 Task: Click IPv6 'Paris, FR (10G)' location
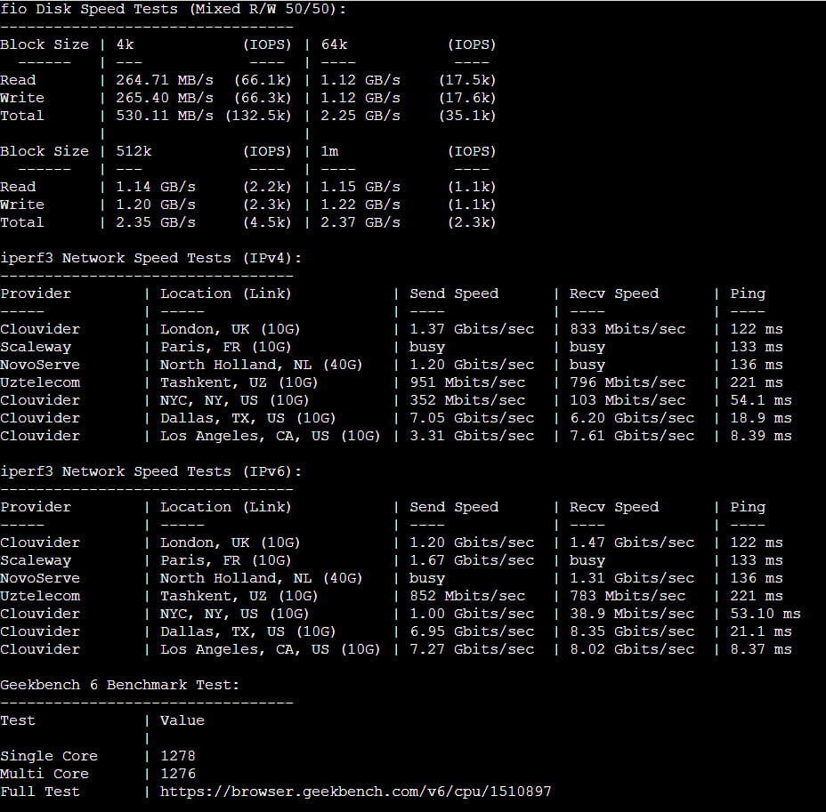click(225, 560)
